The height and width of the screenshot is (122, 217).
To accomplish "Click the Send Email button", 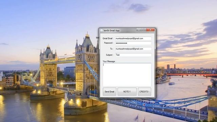I will click(109, 91).
